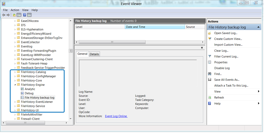Screen dimensions: 264x133
Task: Select the FileHistory-Service tree item
Action: (x=33, y=106)
